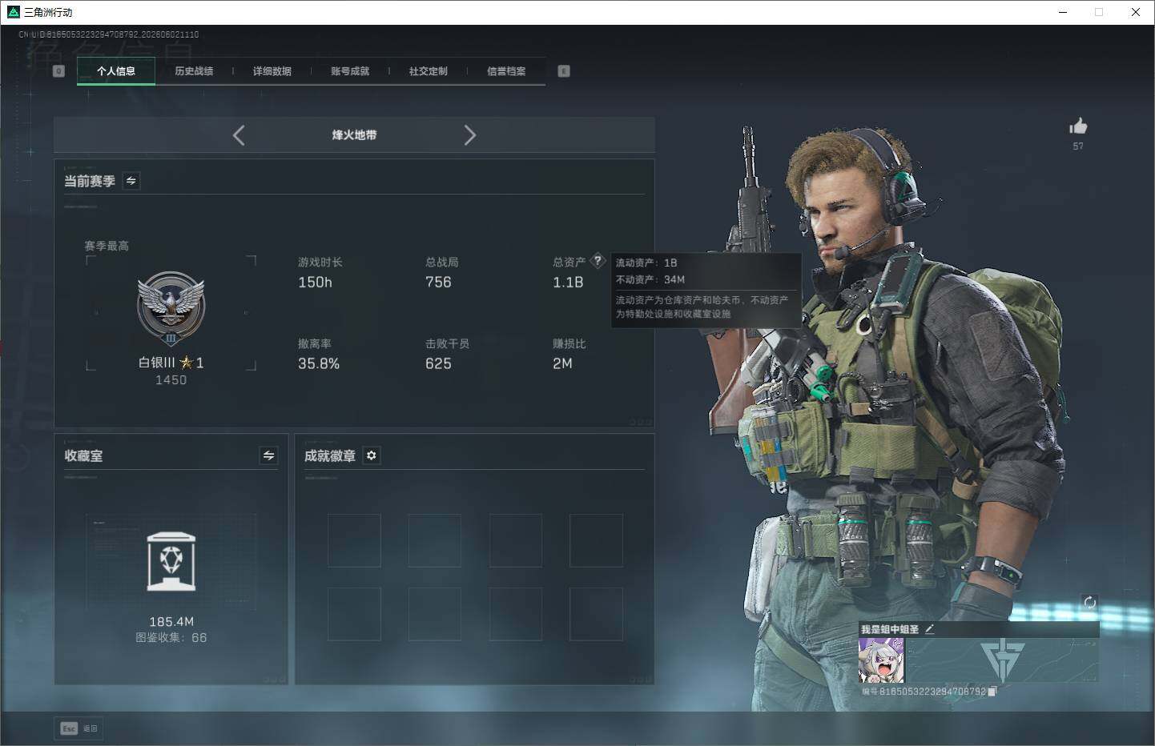Open the 历史战绩 tab
Viewport: 1155px width, 746px height.
click(x=194, y=71)
